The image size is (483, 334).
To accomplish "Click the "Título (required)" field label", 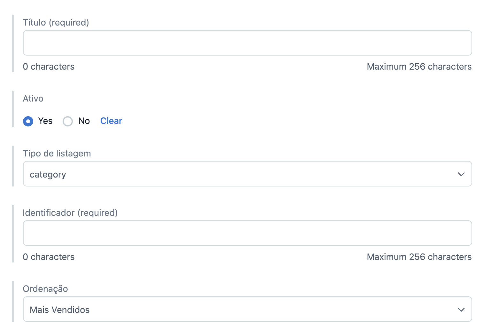I will tap(56, 23).
